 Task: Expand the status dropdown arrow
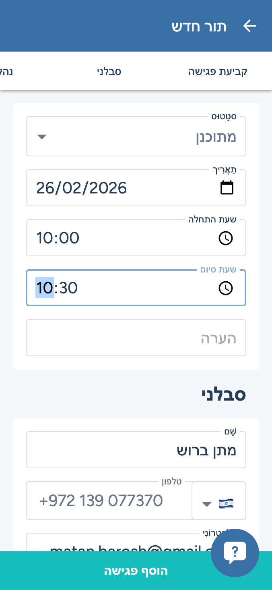point(42,137)
